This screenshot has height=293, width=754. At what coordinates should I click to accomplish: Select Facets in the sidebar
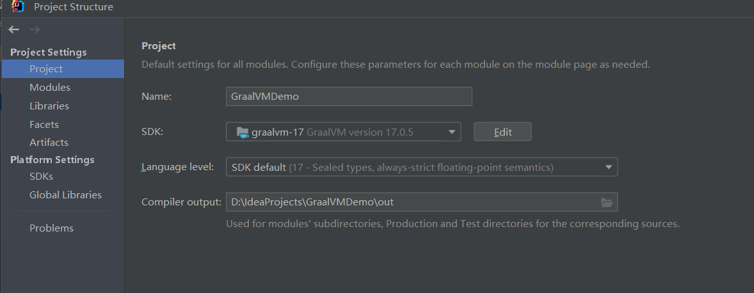[44, 125]
